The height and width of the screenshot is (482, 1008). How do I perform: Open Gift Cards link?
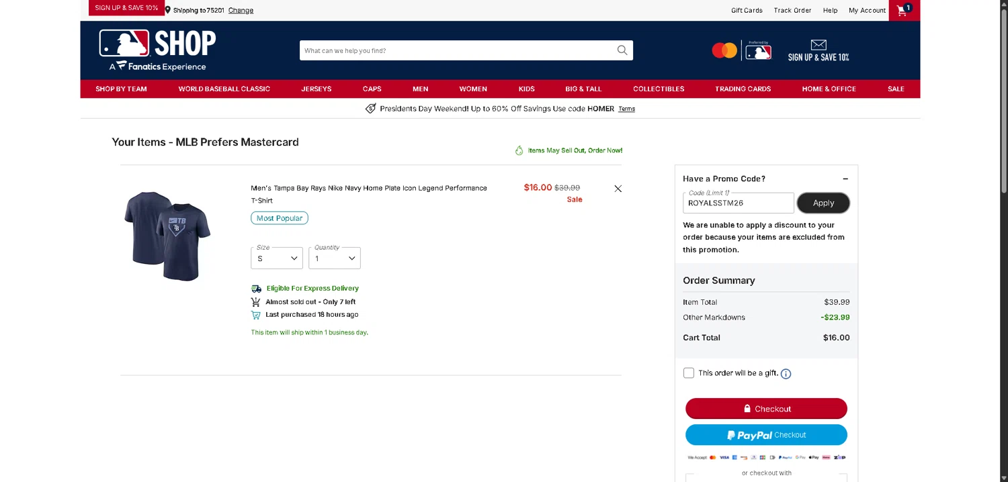point(747,10)
